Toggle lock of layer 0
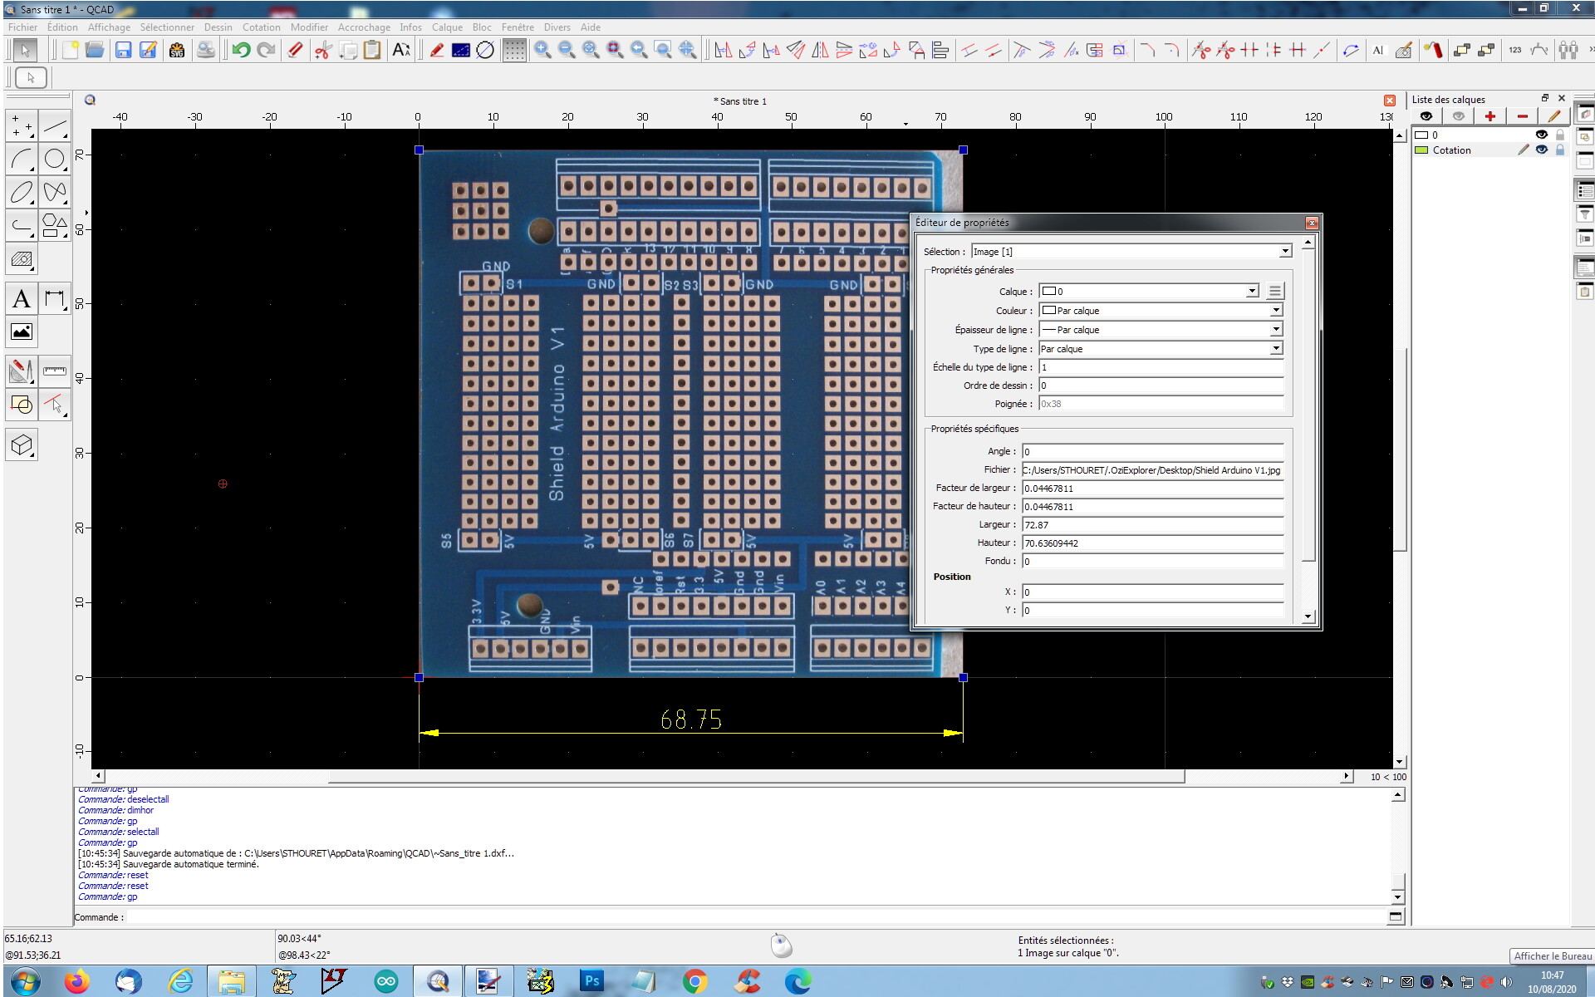The height and width of the screenshot is (997, 1595). (x=1560, y=135)
